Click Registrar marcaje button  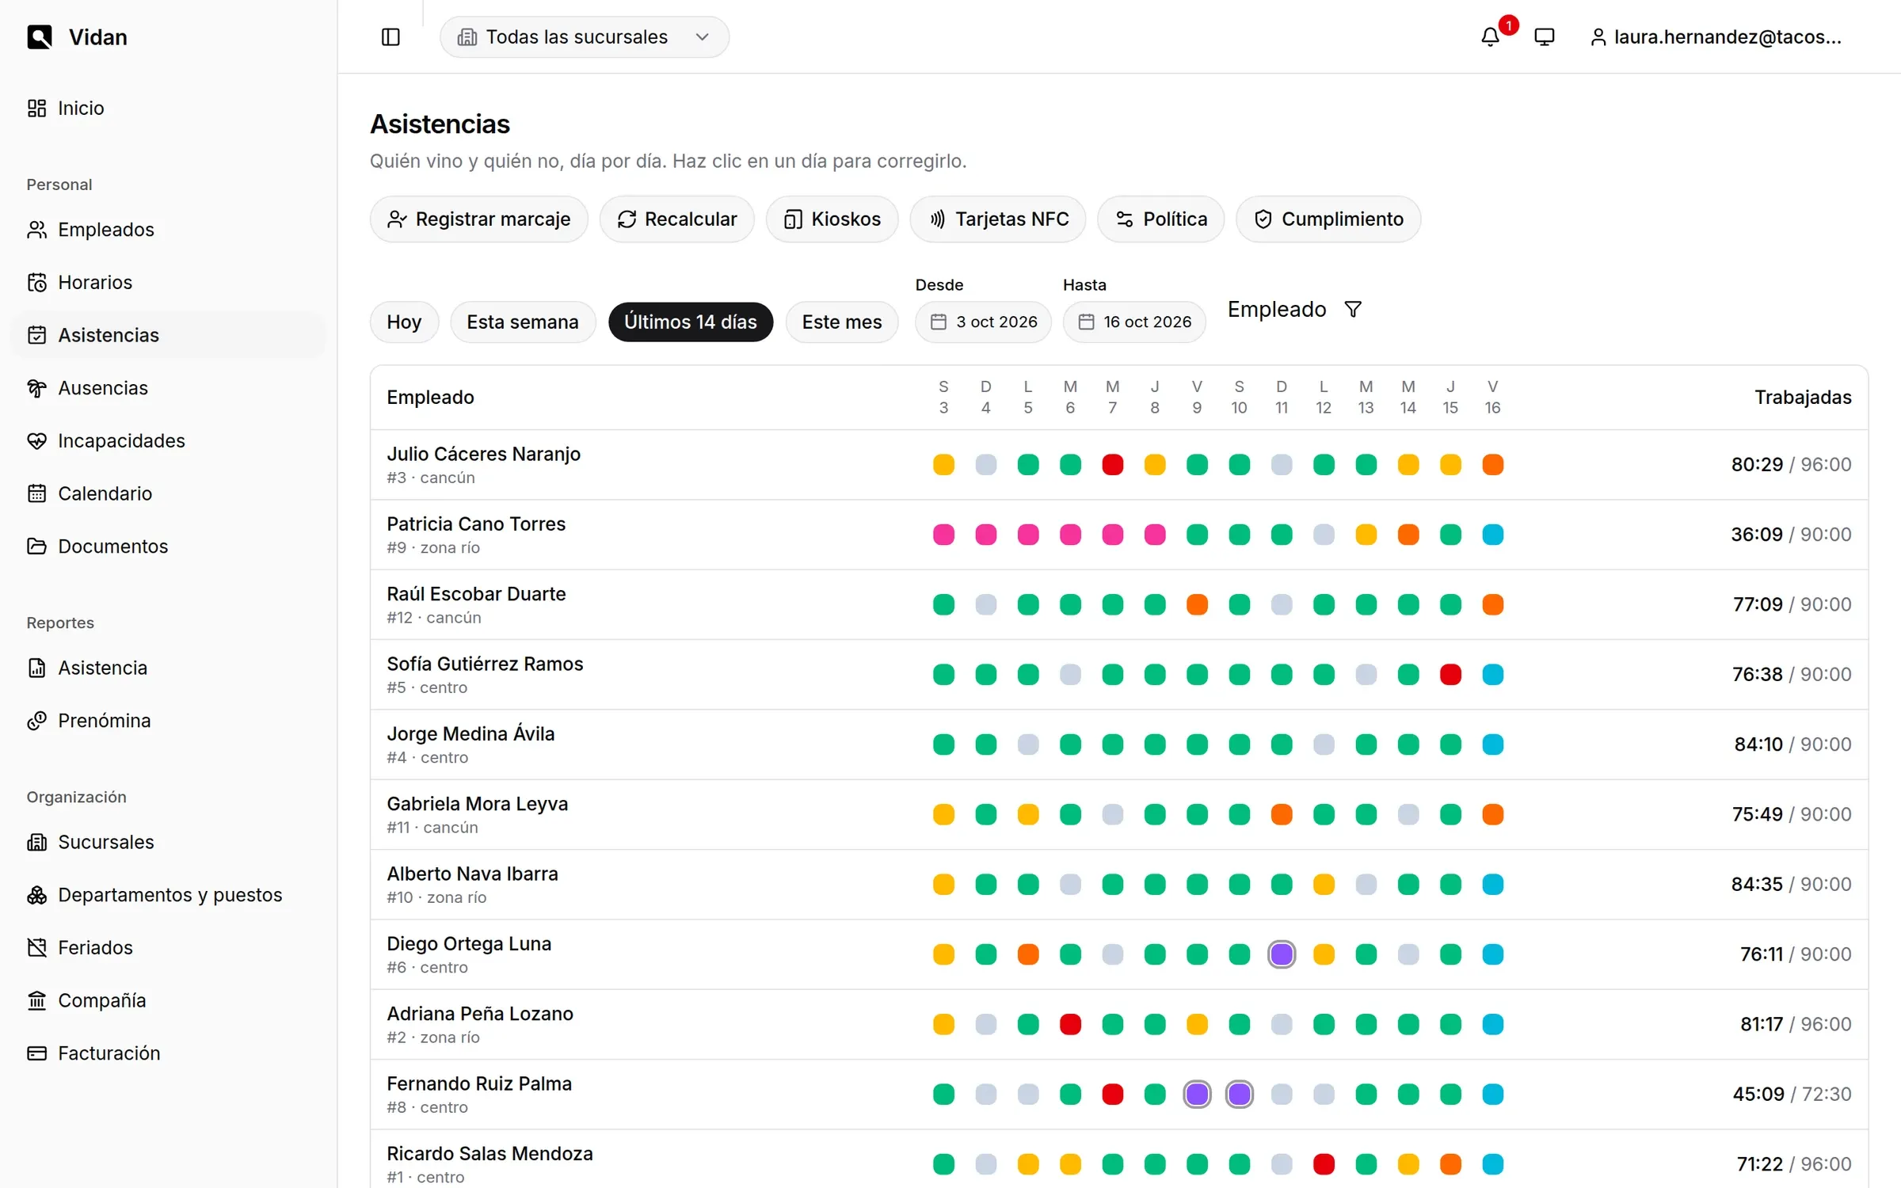point(479,219)
